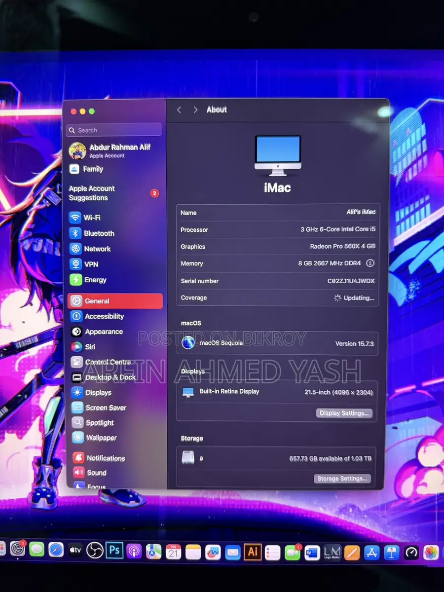The image size is (444, 592).
Task: Click the Display Settings button
Action: pyautogui.click(x=344, y=413)
